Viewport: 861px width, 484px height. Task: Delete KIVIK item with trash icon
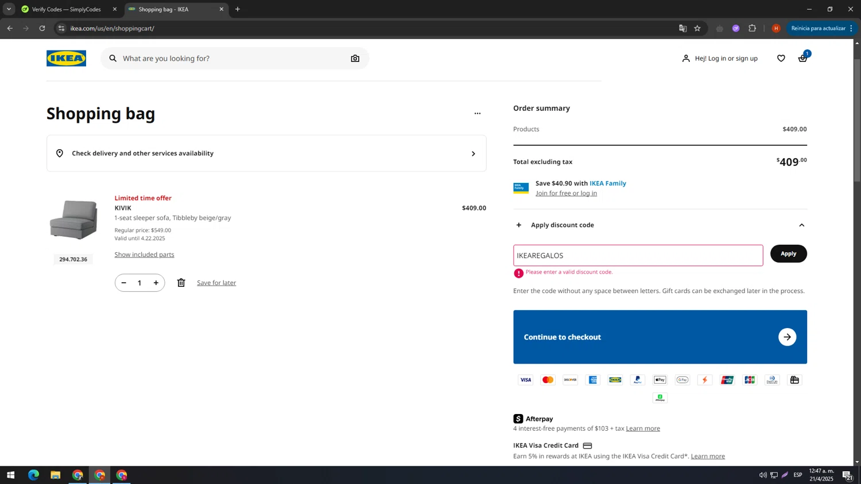tap(181, 283)
